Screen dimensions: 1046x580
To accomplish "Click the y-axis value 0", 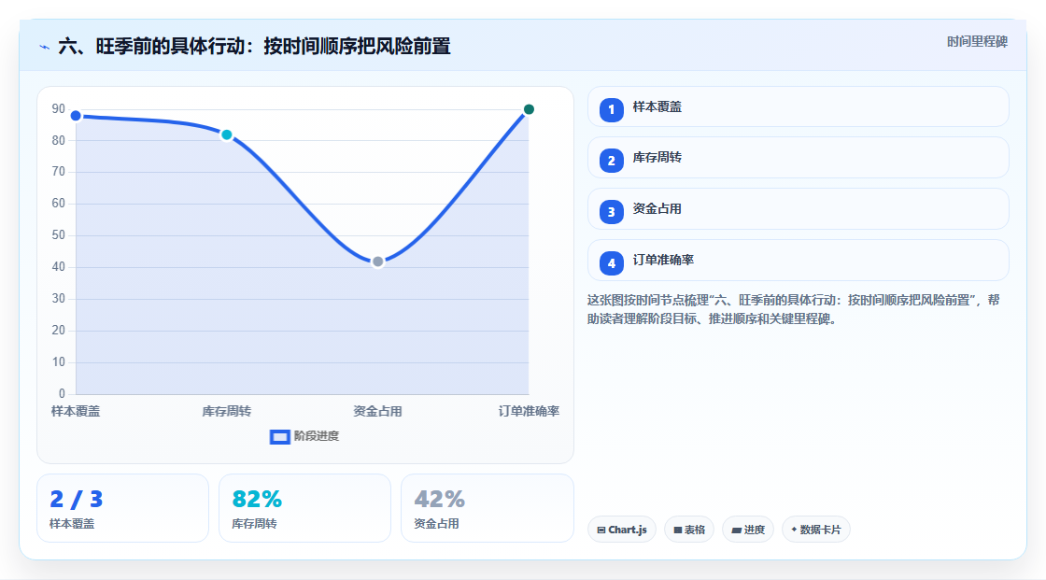I will click(62, 394).
